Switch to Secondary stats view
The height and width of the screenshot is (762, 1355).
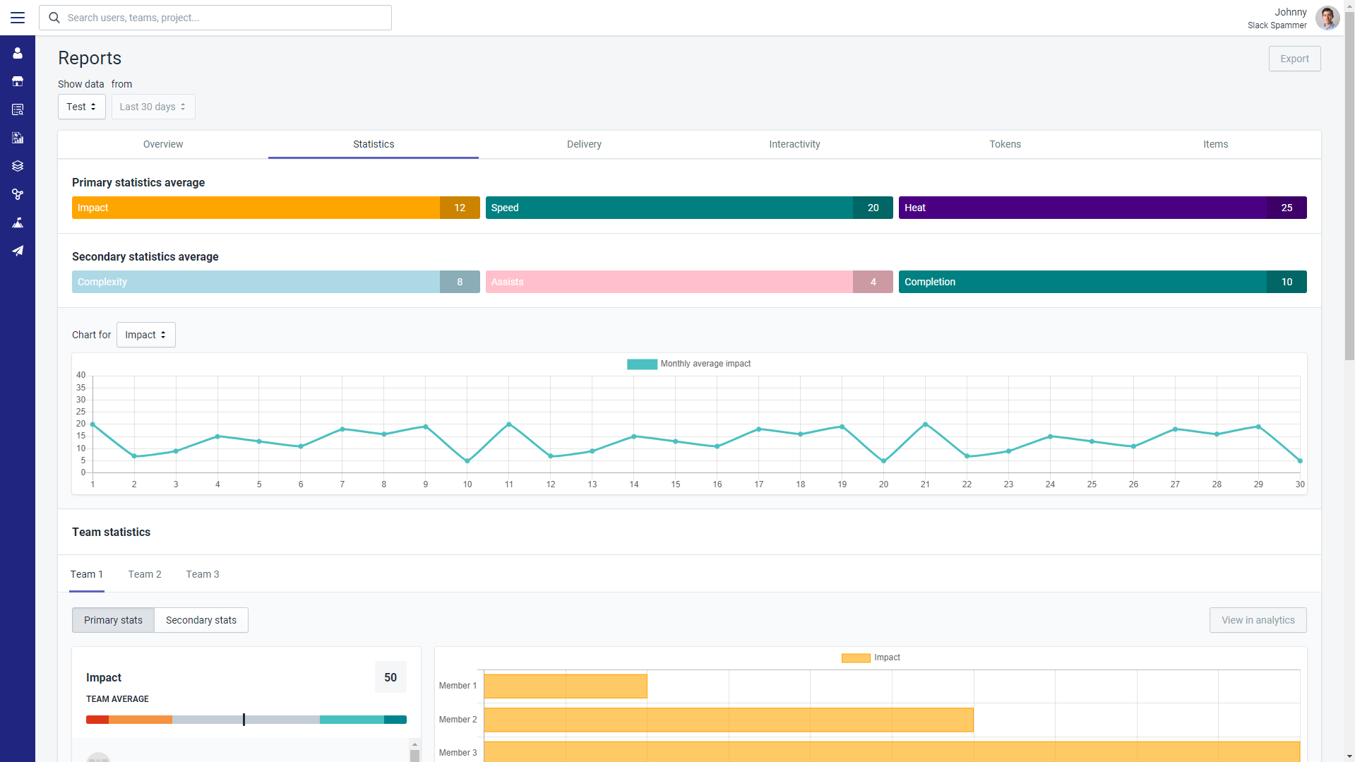coord(201,620)
